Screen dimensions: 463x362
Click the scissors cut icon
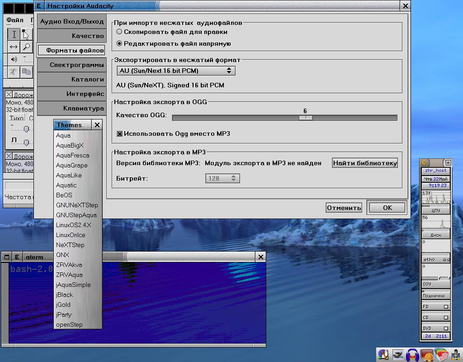(14, 71)
